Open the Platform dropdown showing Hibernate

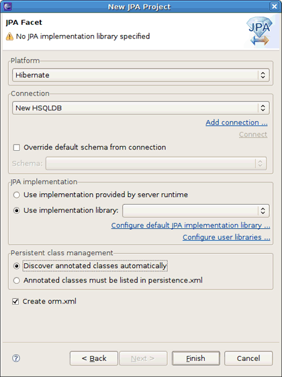(141, 75)
